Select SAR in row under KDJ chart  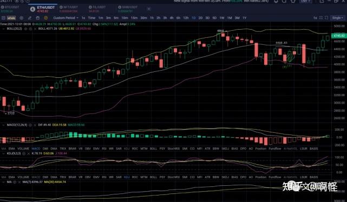[119, 177]
